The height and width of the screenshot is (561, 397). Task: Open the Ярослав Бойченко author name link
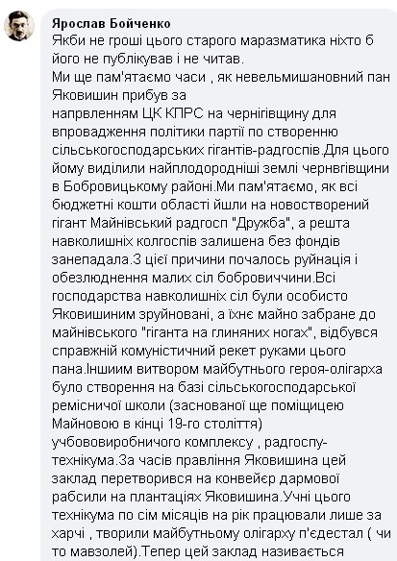click(x=112, y=23)
